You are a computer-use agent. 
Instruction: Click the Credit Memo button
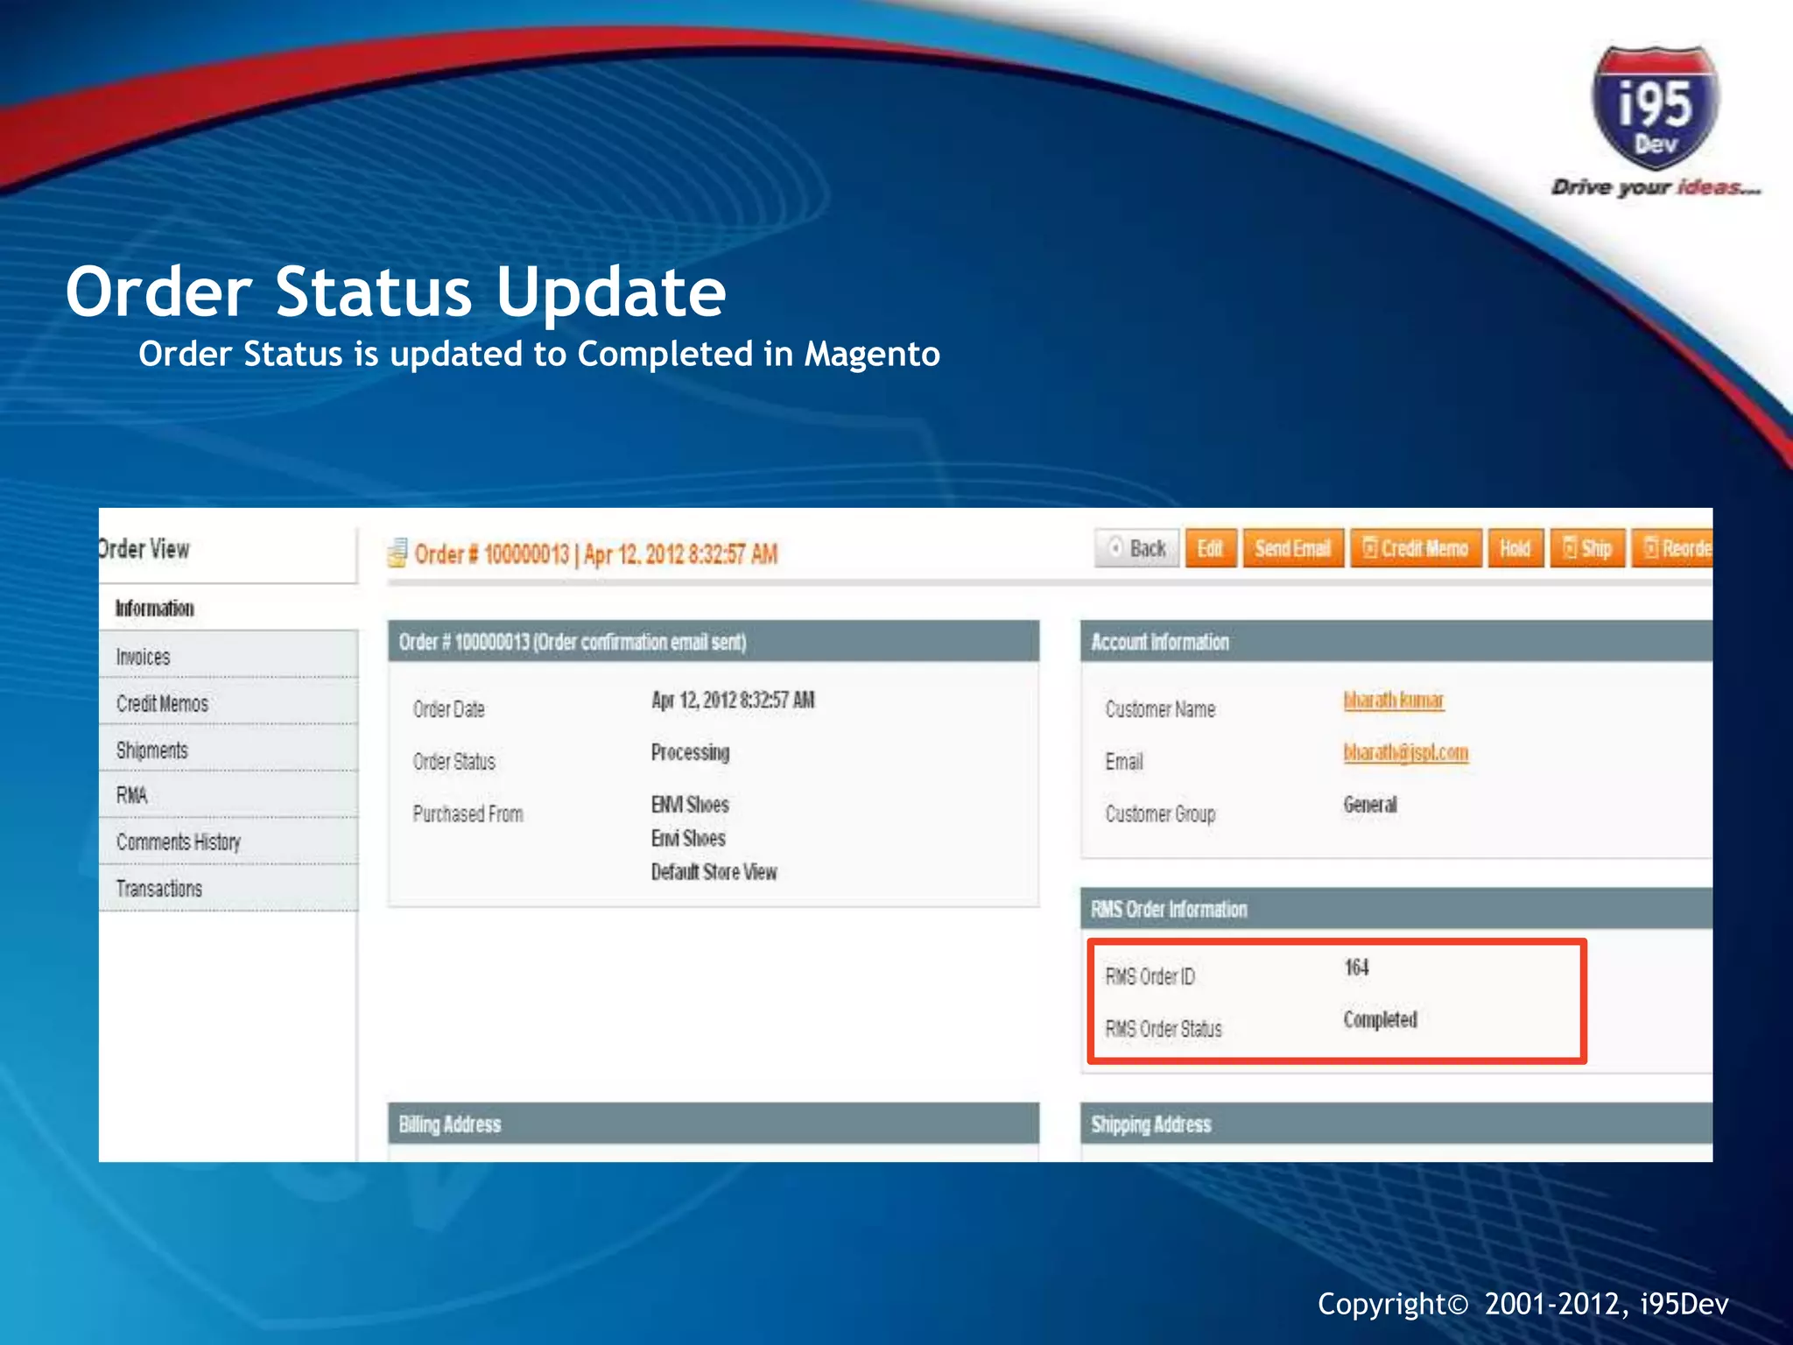1416,548
